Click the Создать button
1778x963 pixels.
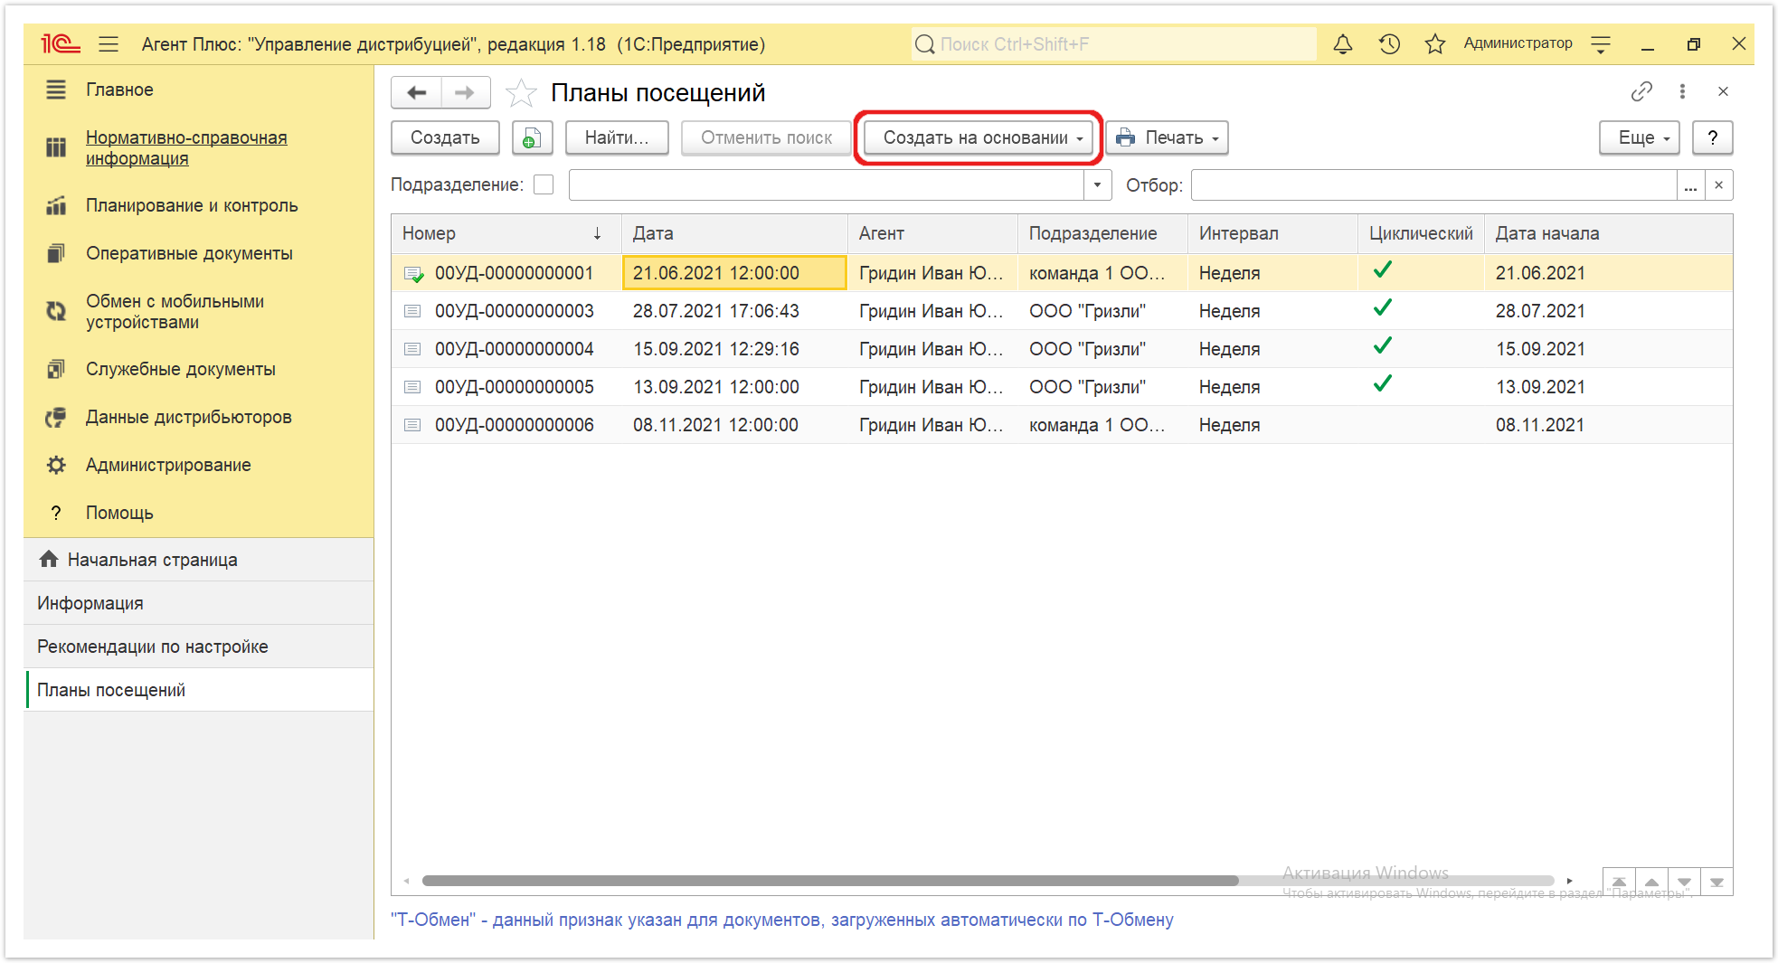pyautogui.click(x=445, y=138)
